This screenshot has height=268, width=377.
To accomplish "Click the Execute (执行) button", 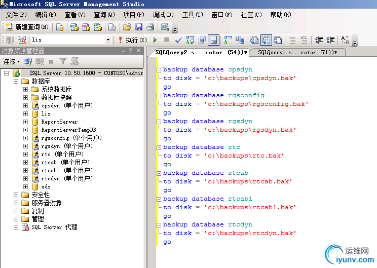I will point(132,40).
